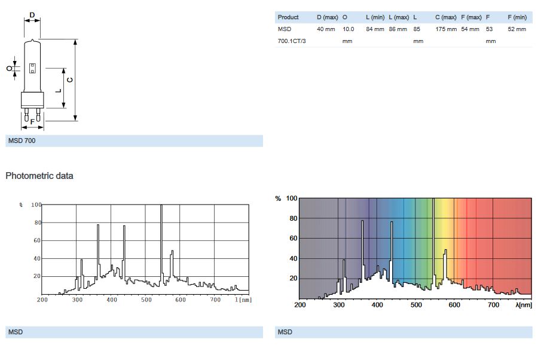Click the 'F' dimension label on drawing
538x351 pixels.
32,122
